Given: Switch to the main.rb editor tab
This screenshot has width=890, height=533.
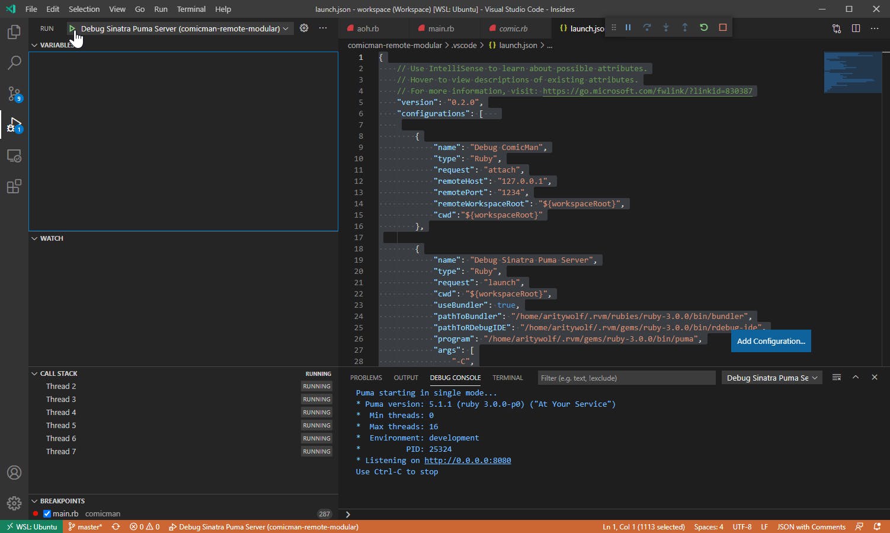Looking at the screenshot, I should pyautogui.click(x=441, y=28).
